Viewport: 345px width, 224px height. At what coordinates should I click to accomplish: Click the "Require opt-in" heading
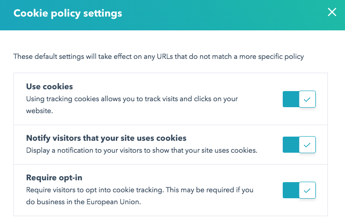tap(54, 178)
